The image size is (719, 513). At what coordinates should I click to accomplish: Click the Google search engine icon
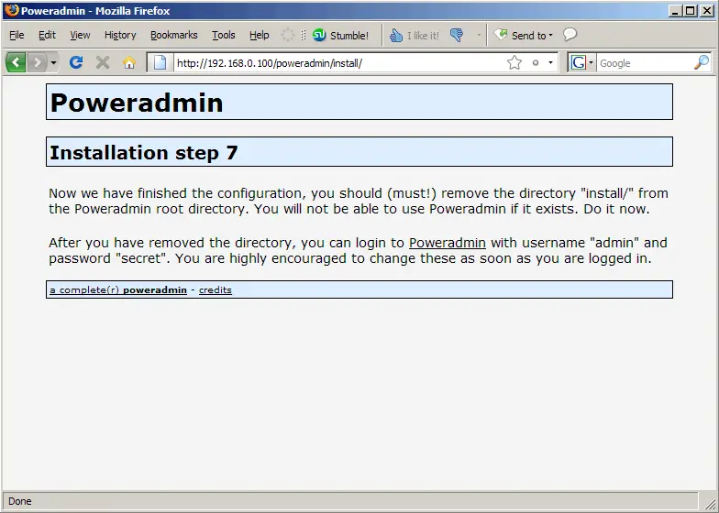tap(578, 62)
